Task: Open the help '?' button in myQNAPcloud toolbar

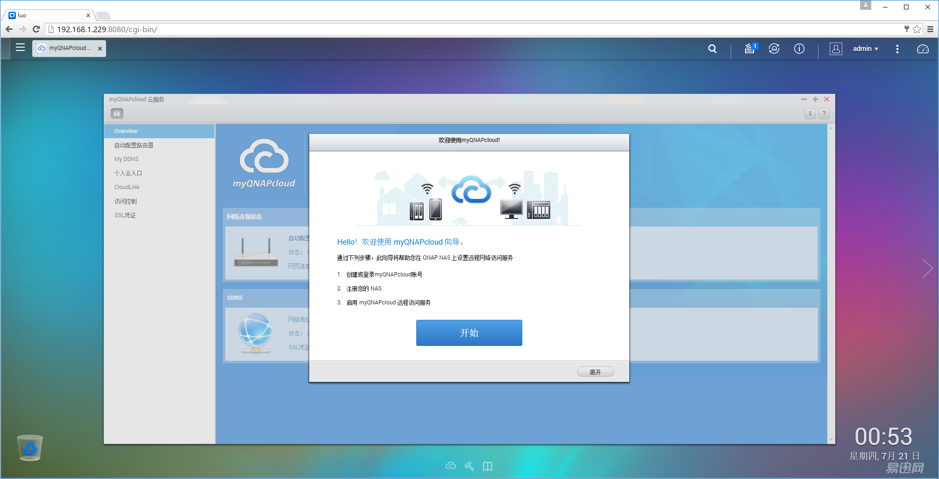Action: 824,113
